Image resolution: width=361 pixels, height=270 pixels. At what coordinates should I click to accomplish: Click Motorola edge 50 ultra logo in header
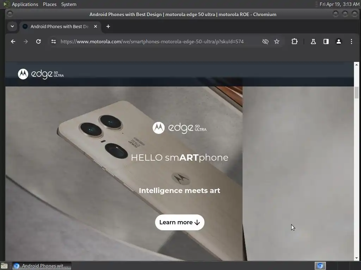tap(41, 74)
